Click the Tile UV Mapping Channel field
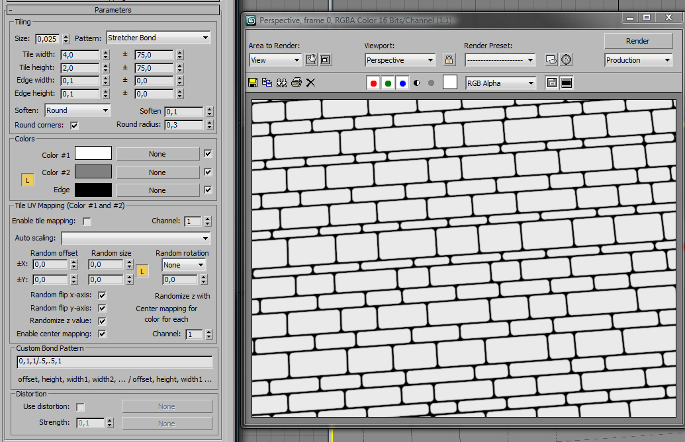This screenshot has width=685, height=442. tap(193, 221)
